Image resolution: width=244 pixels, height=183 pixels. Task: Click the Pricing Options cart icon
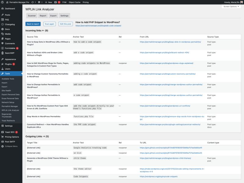[2, 137]
